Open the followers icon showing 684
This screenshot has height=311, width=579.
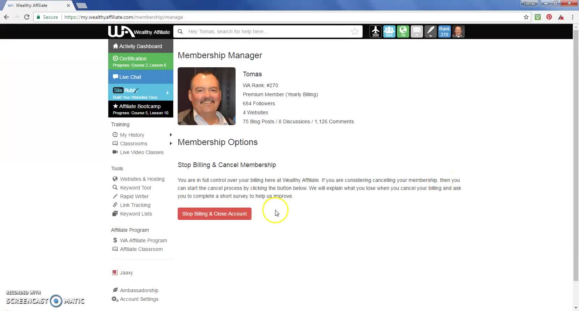[389, 31]
